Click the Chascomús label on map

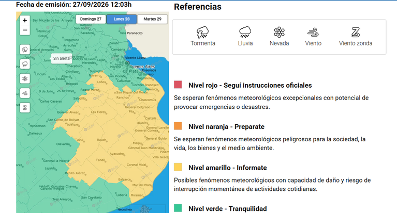(148, 100)
